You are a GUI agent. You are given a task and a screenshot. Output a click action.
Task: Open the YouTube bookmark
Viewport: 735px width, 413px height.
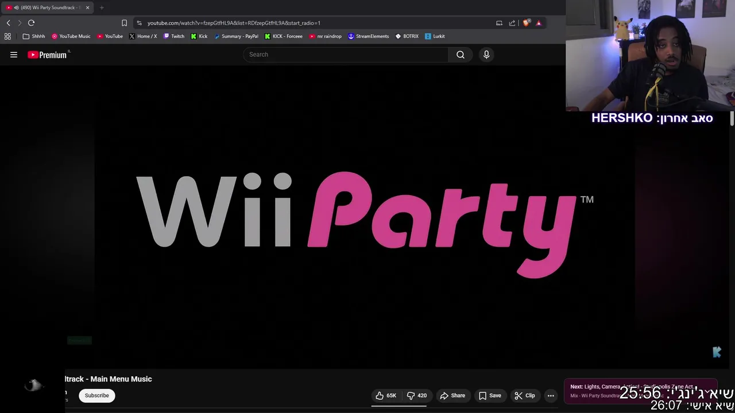(110, 36)
